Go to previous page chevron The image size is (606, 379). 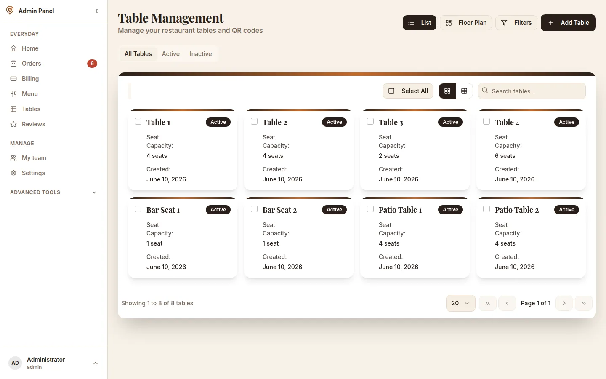click(x=507, y=303)
